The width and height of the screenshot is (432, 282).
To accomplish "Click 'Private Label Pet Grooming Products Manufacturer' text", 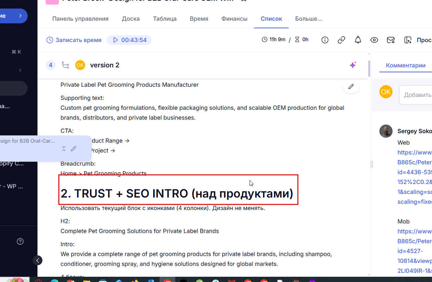I will pos(130,85).
